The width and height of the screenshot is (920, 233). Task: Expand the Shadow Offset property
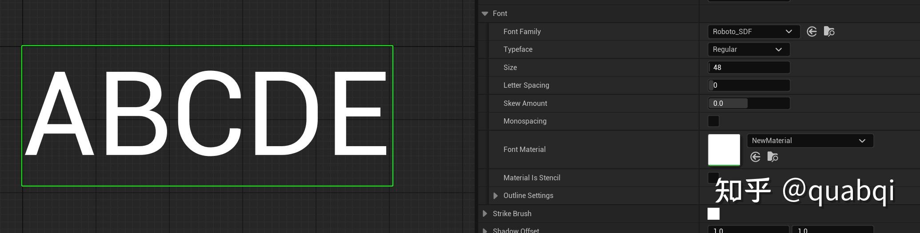tap(485, 230)
